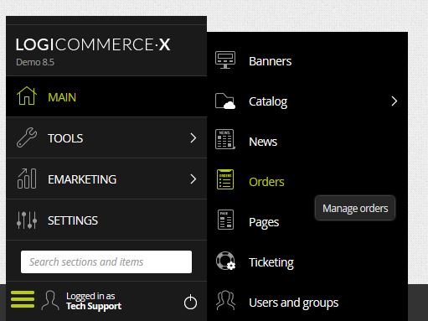Viewport: 428px width, 321px height.
Task: Click the Catalog folder cloud icon
Action: pyautogui.click(x=225, y=101)
